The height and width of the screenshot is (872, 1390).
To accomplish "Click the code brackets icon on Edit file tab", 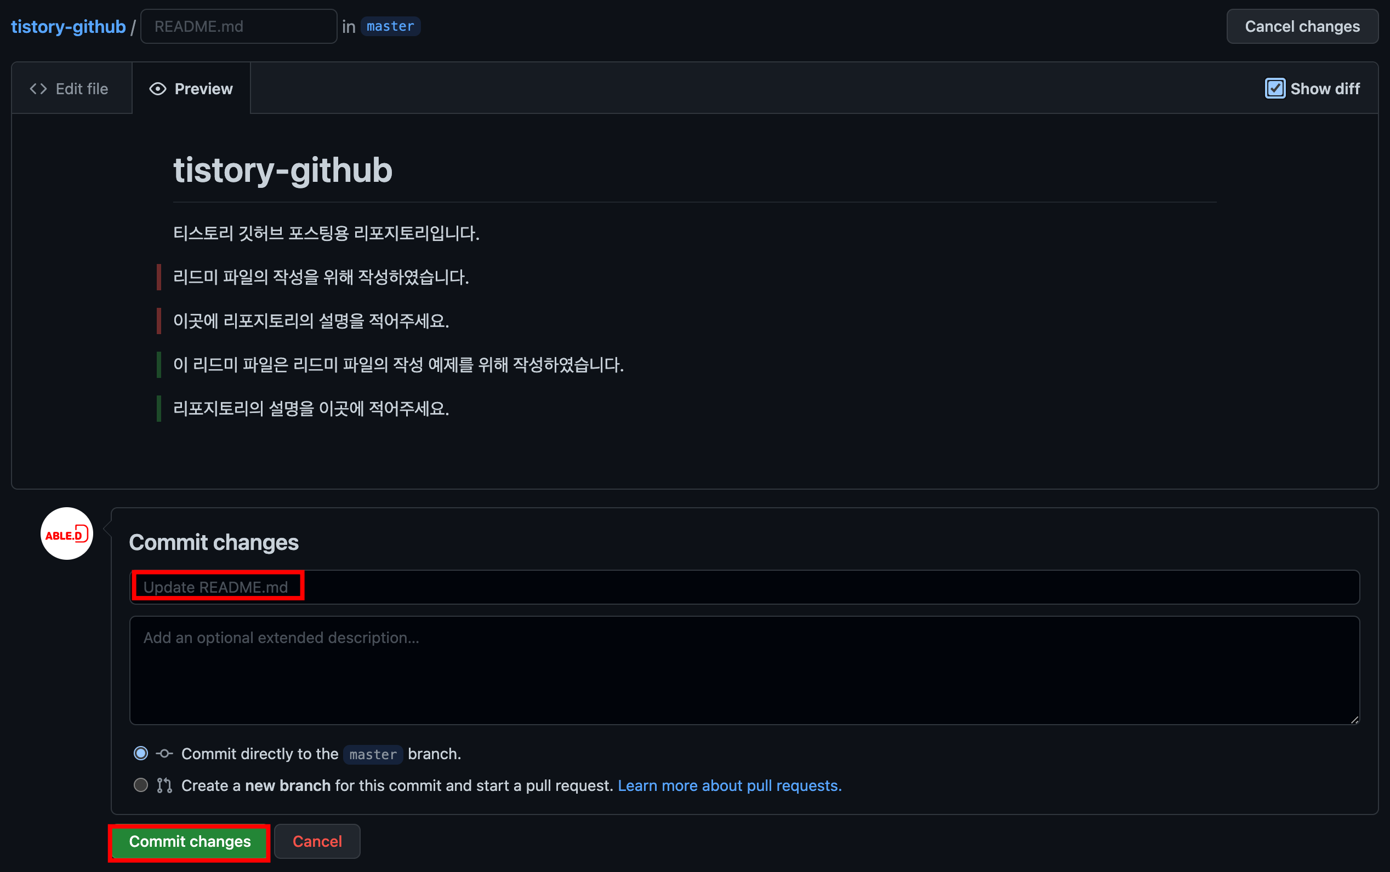I will coord(38,89).
